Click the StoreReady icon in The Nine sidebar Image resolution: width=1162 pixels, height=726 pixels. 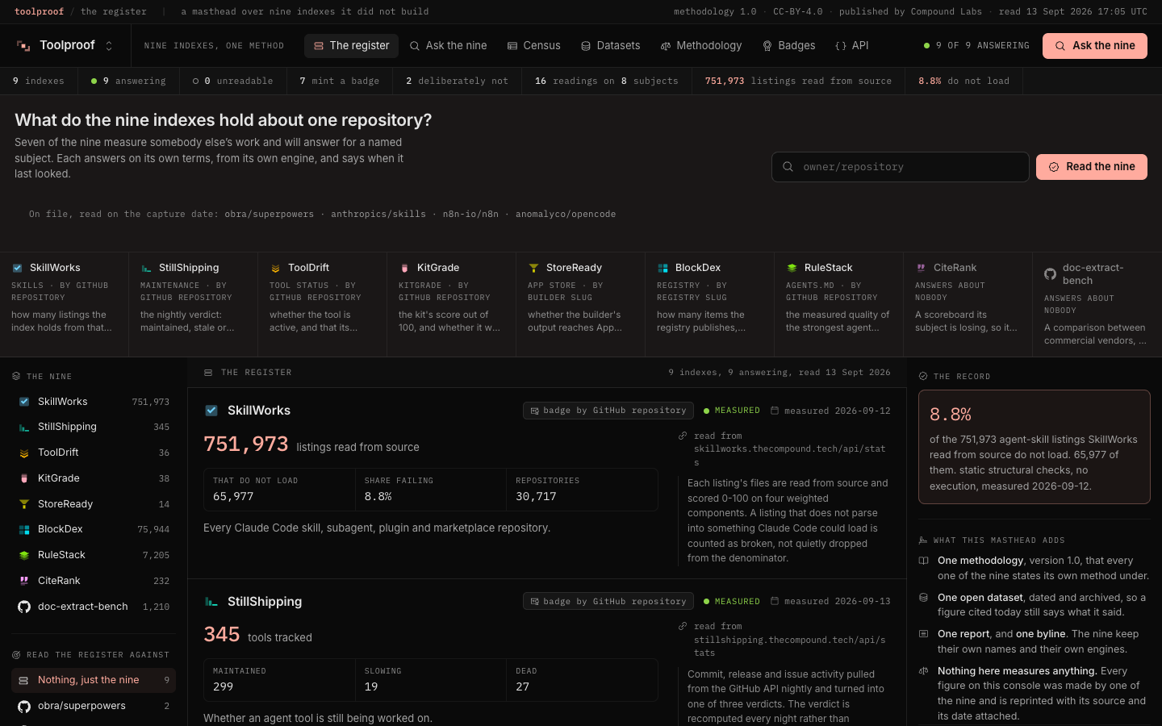coord(24,504)
